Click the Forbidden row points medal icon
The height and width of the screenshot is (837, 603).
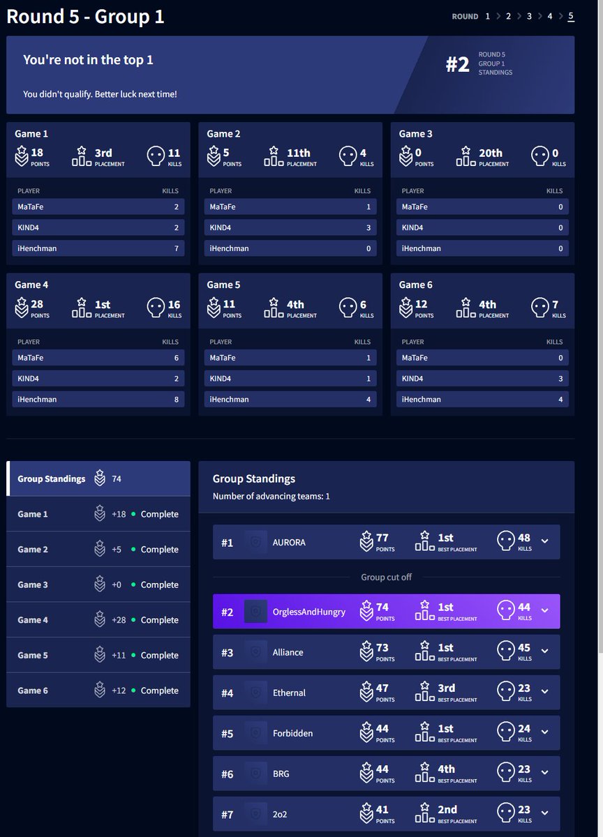tap(366, 732)
